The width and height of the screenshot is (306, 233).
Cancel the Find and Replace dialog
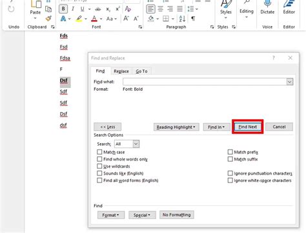pos(279,127)
